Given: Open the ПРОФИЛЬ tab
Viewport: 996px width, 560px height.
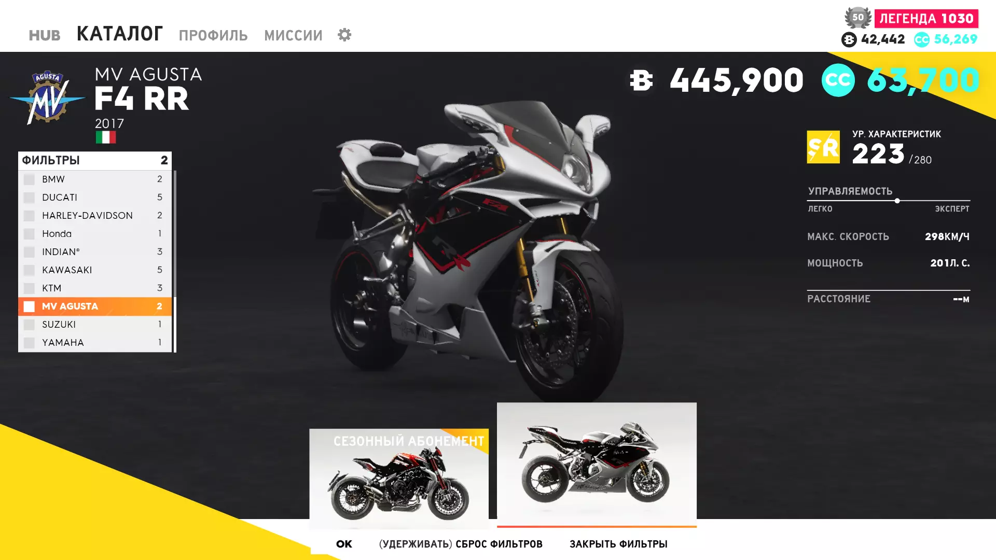Looking at the screenshot, I should coord(213,35).
